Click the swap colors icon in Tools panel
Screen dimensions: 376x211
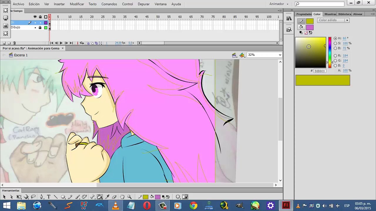click(x=167, y=197)
